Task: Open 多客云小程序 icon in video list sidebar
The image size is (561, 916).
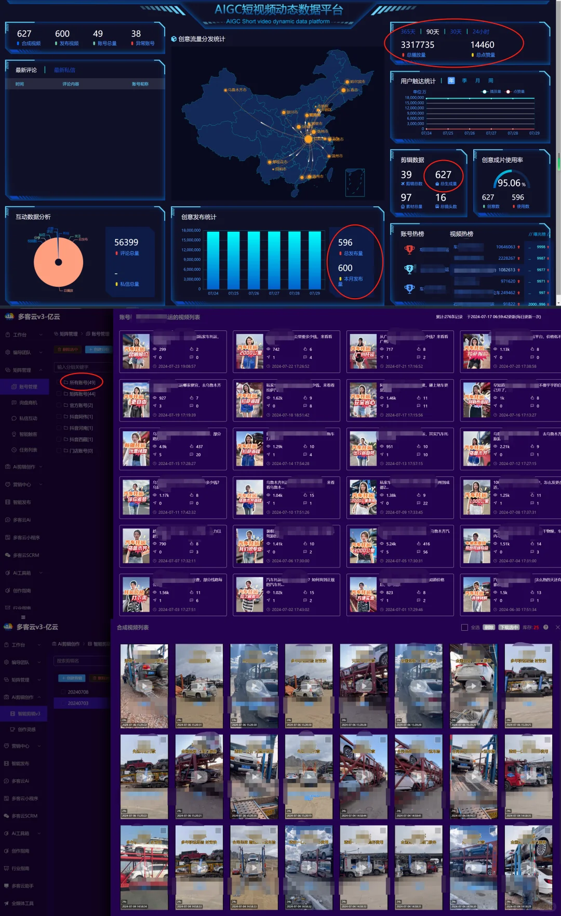Action: (x=7, y=799)
